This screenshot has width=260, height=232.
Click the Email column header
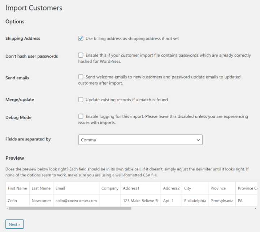pos(60,188)
